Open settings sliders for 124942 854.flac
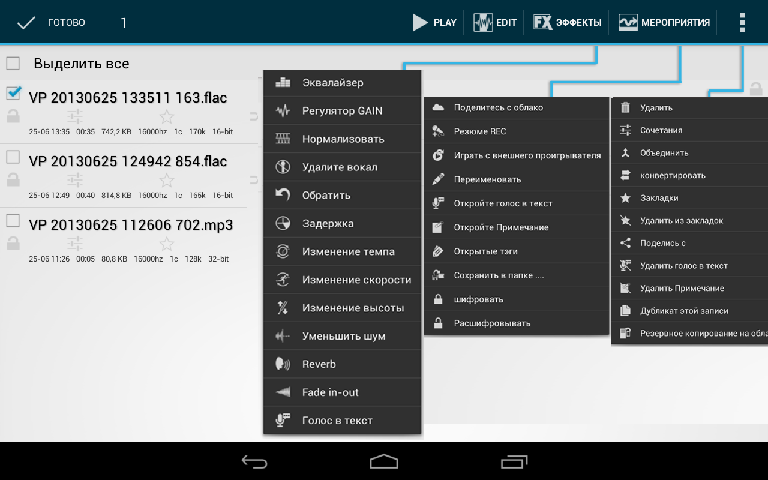The width and height of the screenshot is (768, 480). click(75, 180)
